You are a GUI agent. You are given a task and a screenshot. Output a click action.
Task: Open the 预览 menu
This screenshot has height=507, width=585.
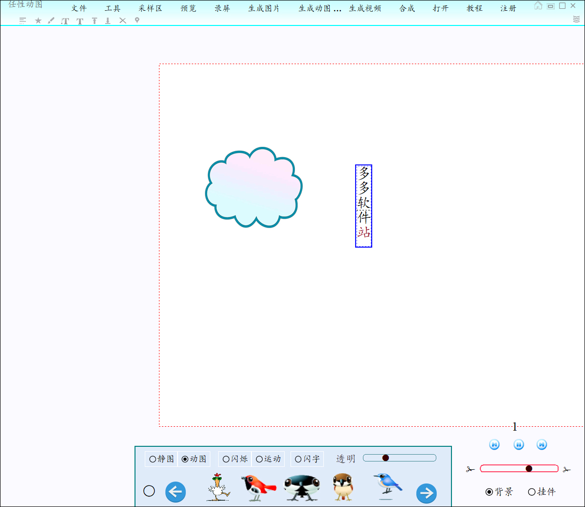(x=188, y=8)
